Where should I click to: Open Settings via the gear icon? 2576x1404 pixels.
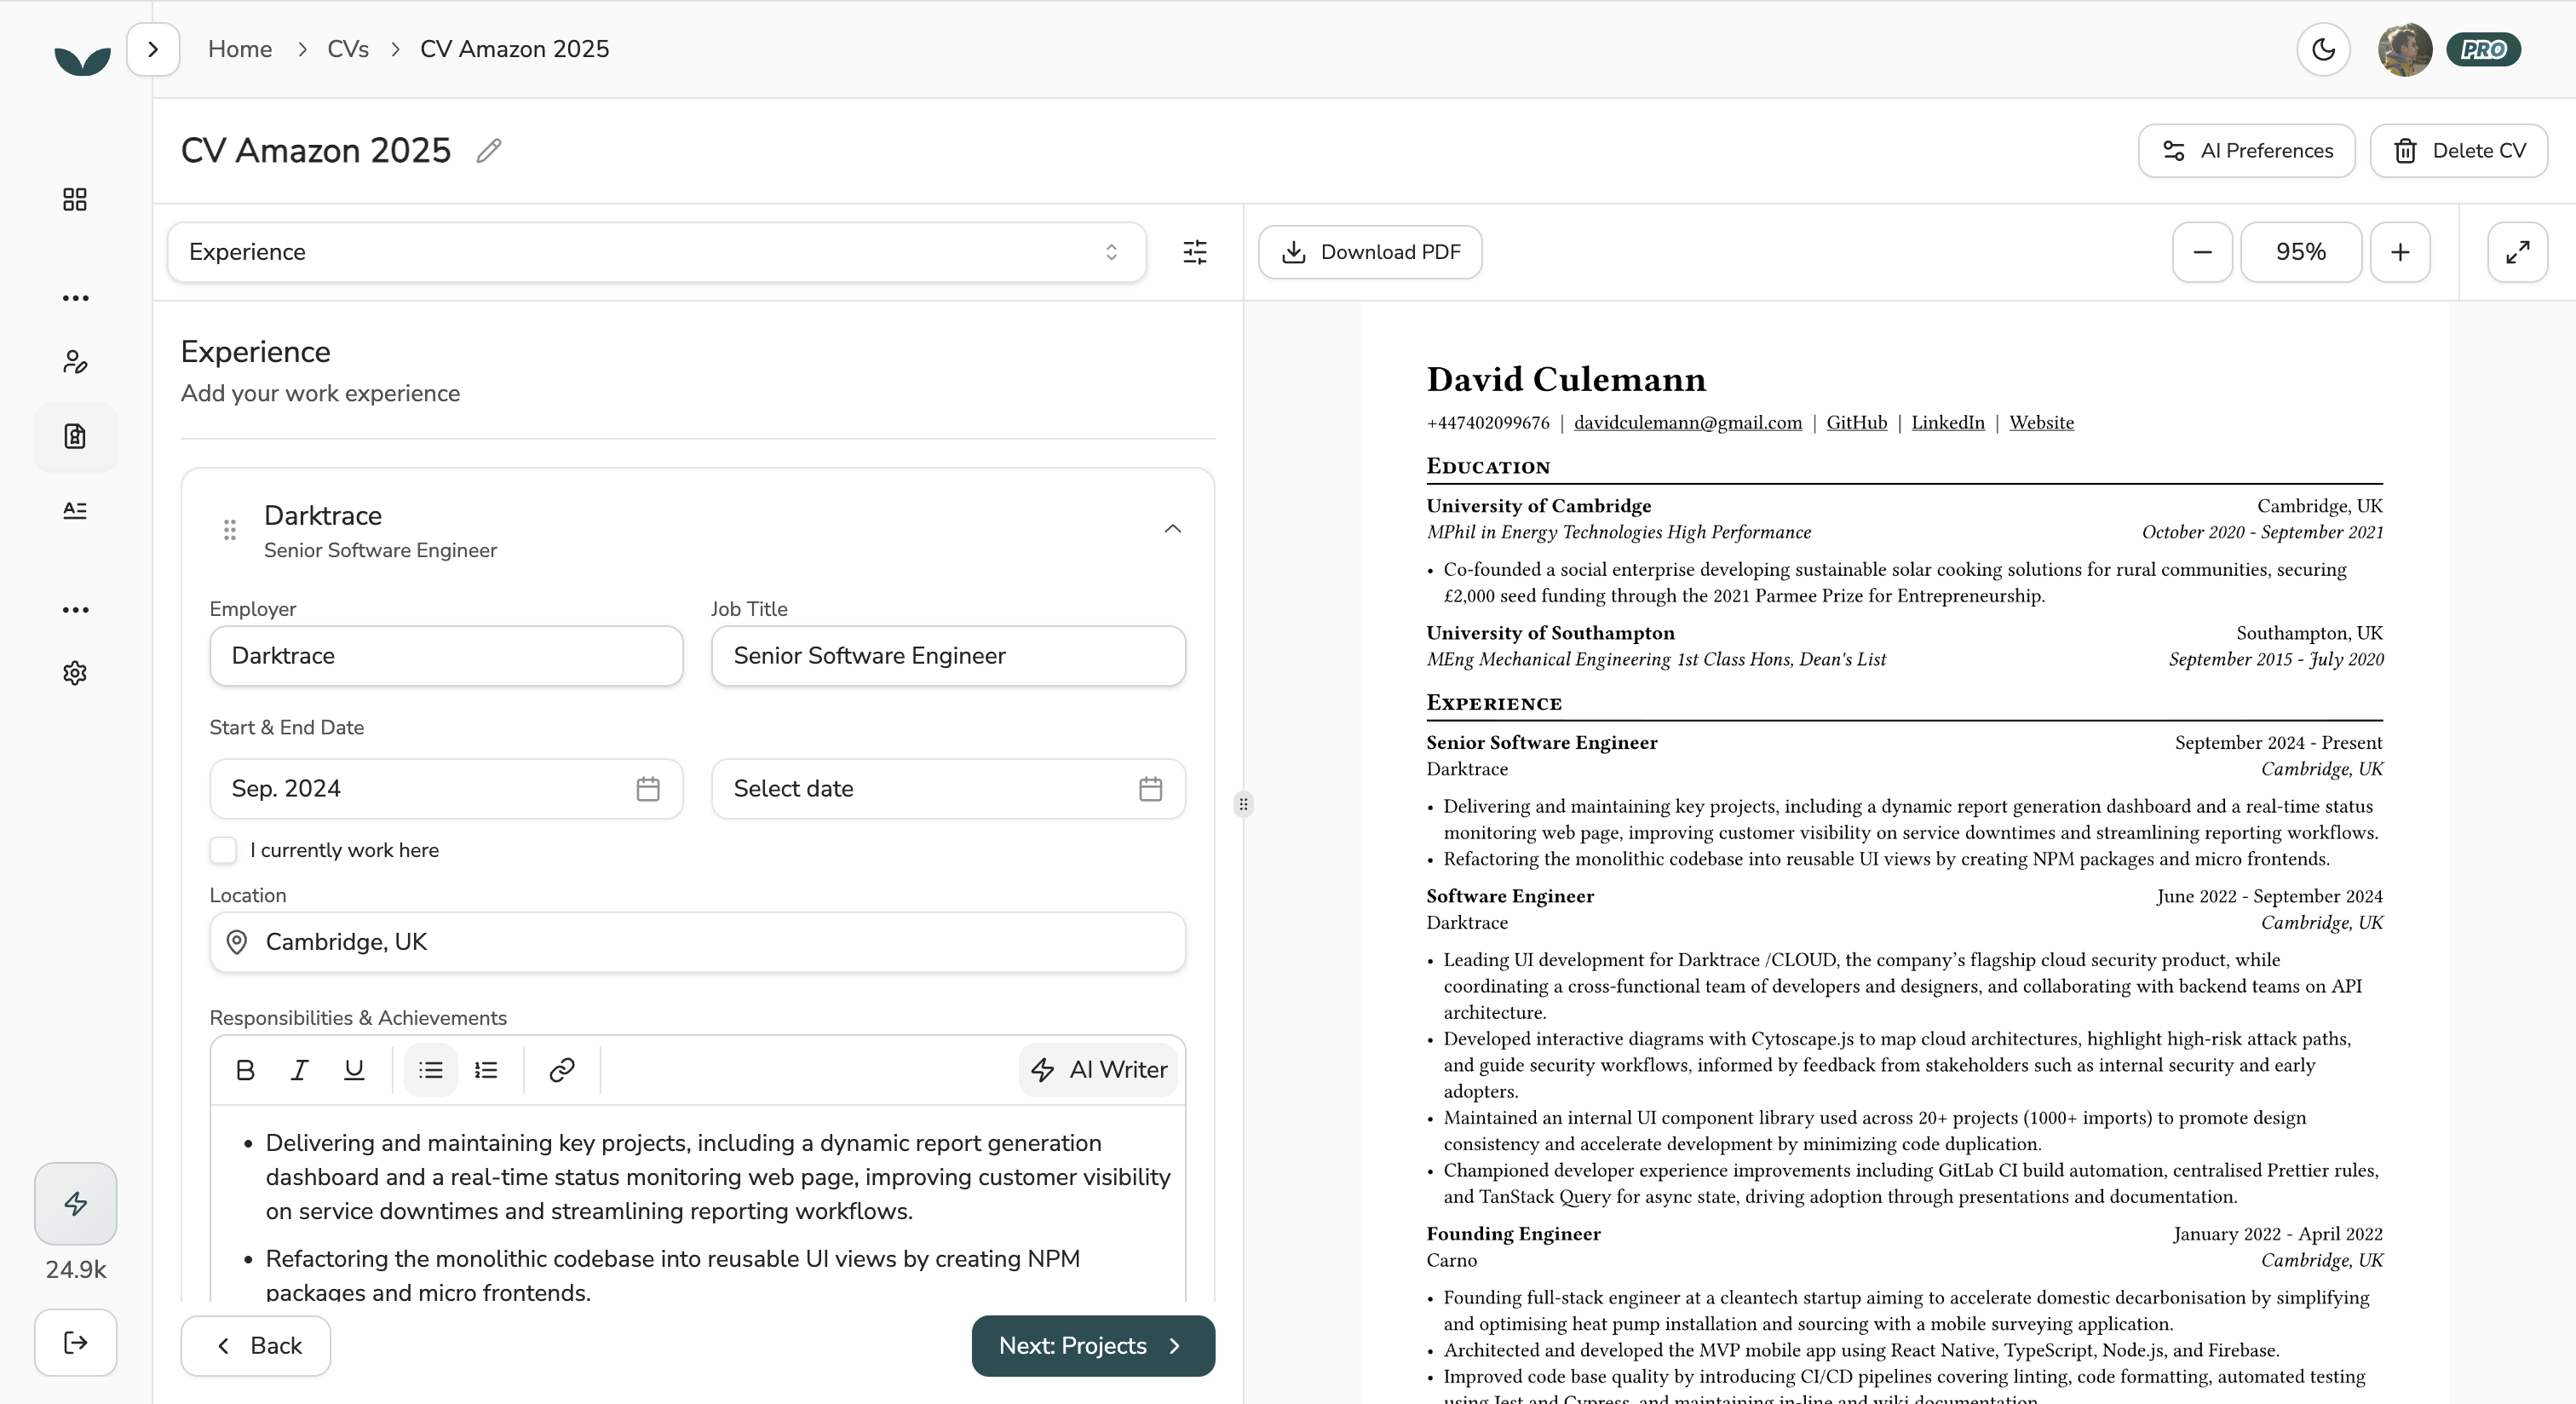[74, 672]
